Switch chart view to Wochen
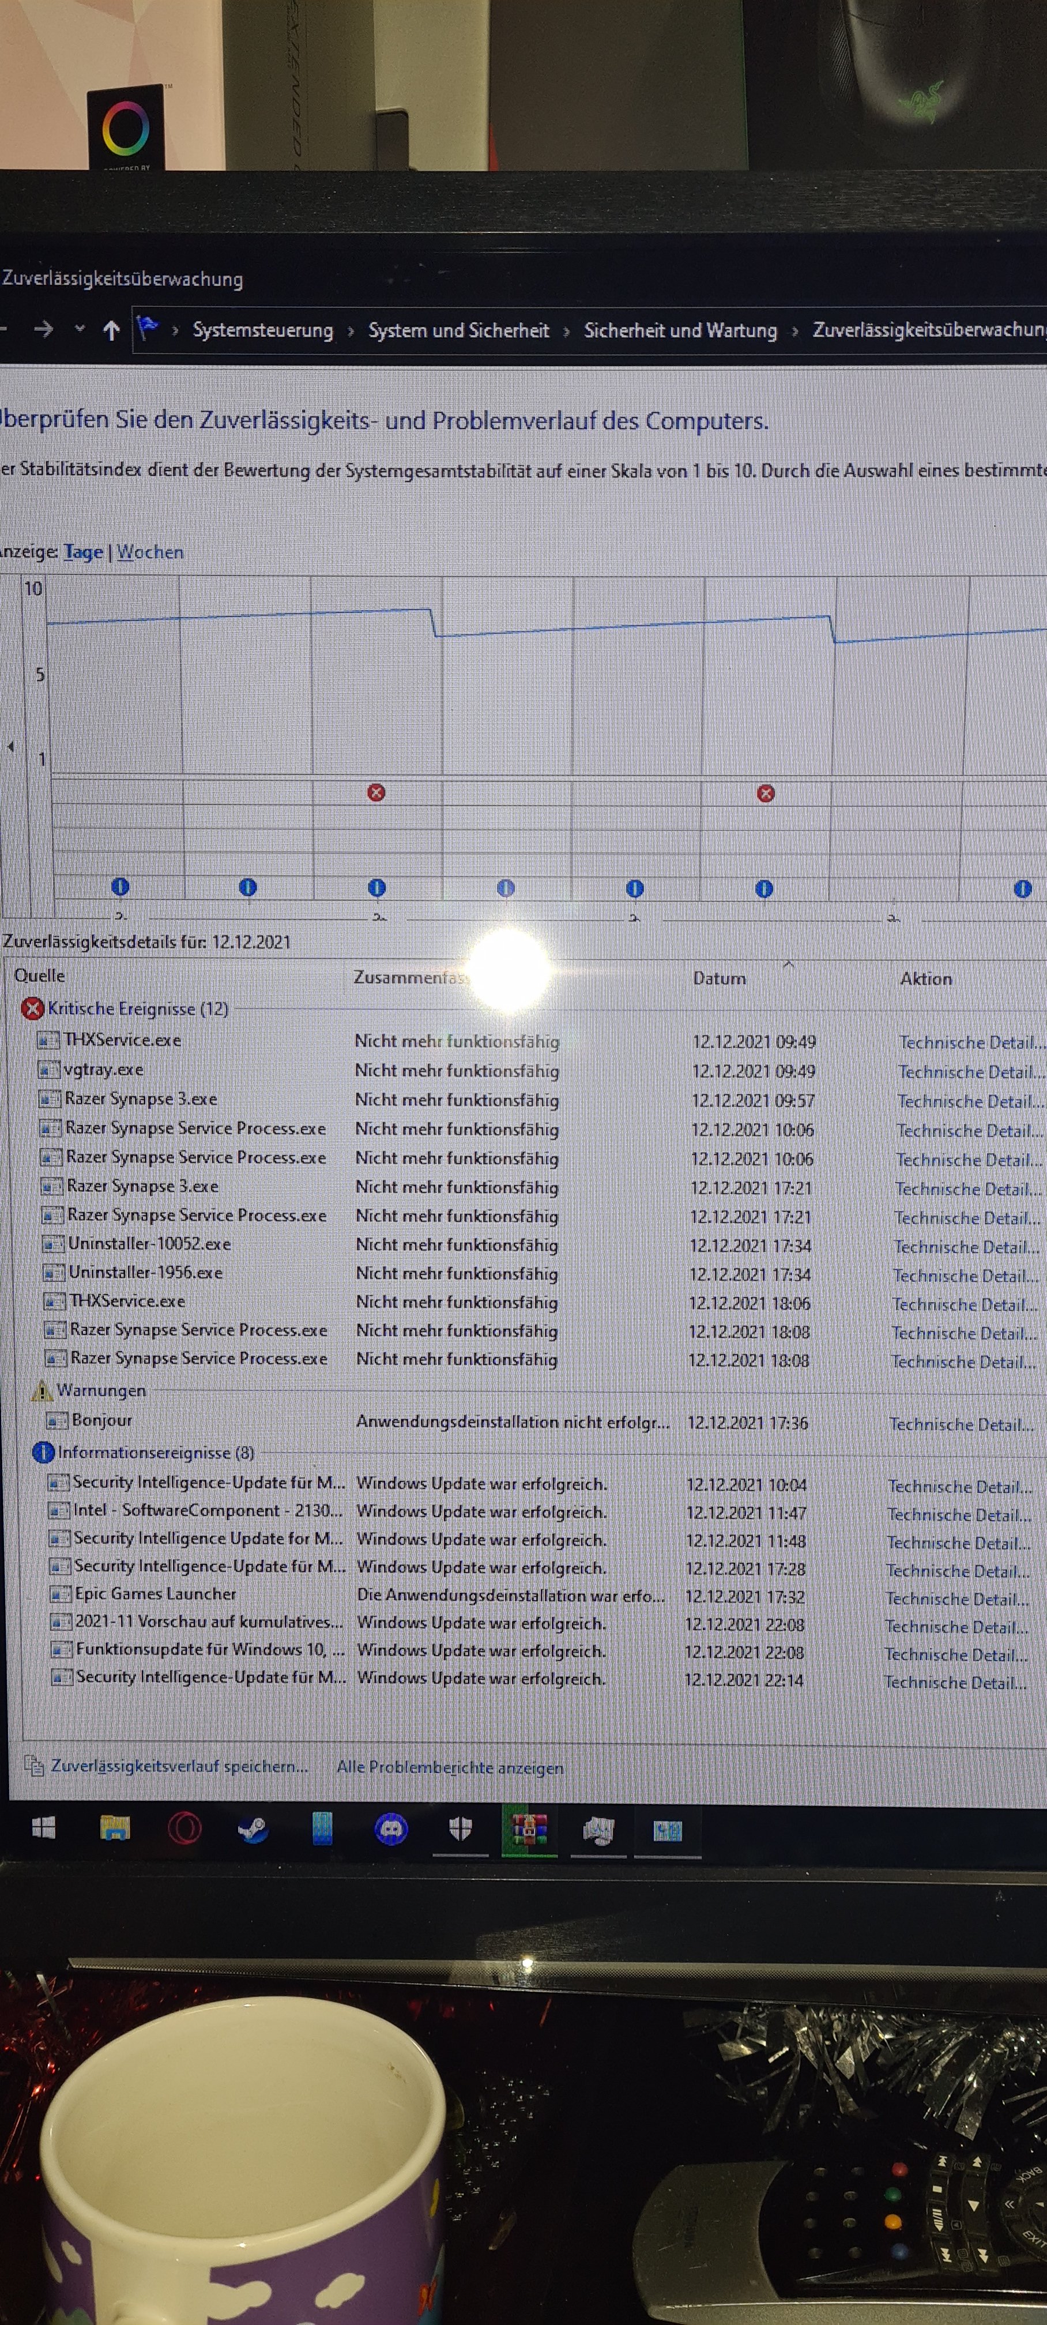The image size is (1047, 2325). click(150, 551)
